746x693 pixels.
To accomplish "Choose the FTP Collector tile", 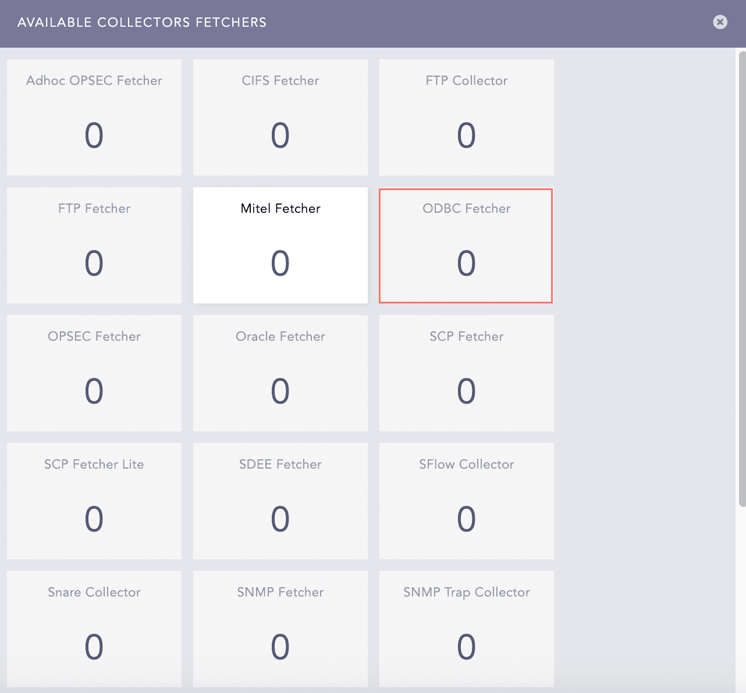I will click(x=467, y=117).
